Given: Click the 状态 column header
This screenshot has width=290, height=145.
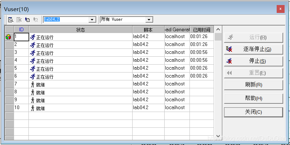Looking at the screenshot, I should 81,29.
